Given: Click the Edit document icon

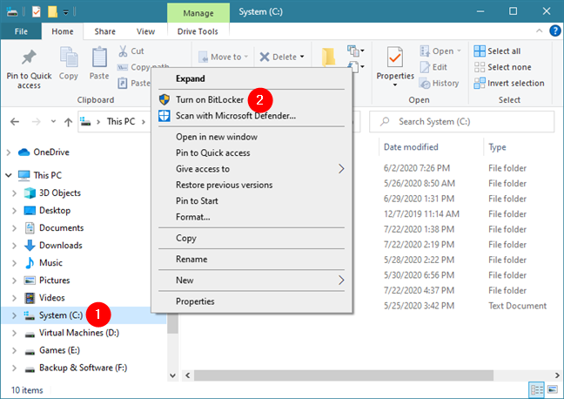Looking at the screenshot, I should pos(425,67).
